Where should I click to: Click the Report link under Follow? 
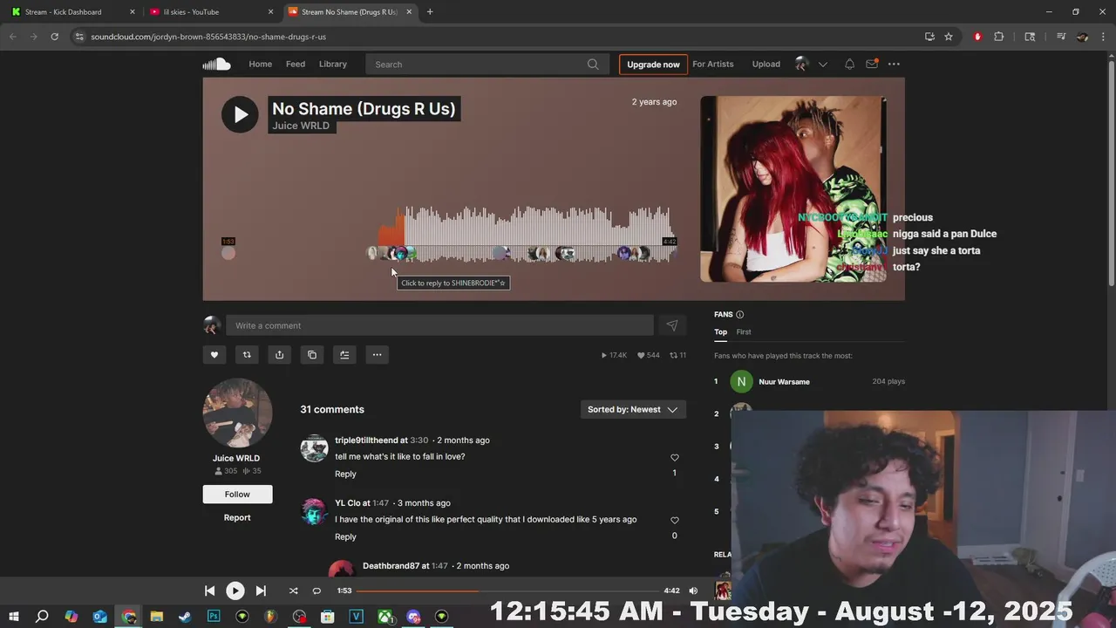[x=237, y=518]
